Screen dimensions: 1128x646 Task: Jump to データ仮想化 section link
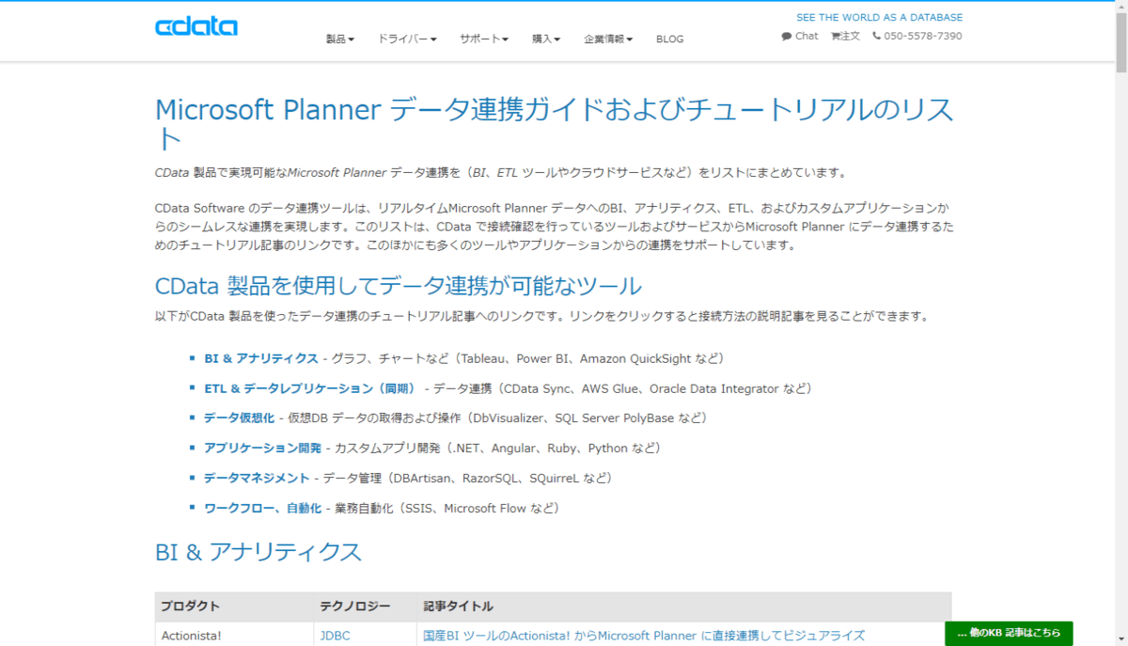coord(239,418)
